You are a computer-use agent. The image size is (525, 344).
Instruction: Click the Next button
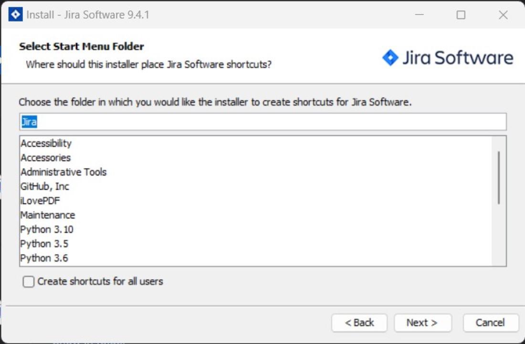(422, 323)
